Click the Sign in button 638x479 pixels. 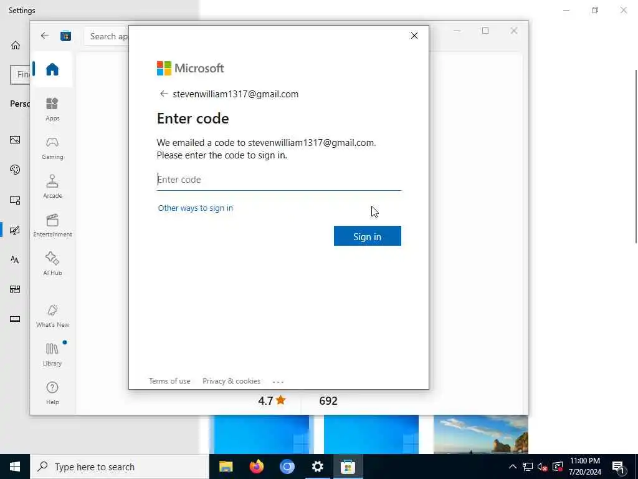[x=368, y=236]
